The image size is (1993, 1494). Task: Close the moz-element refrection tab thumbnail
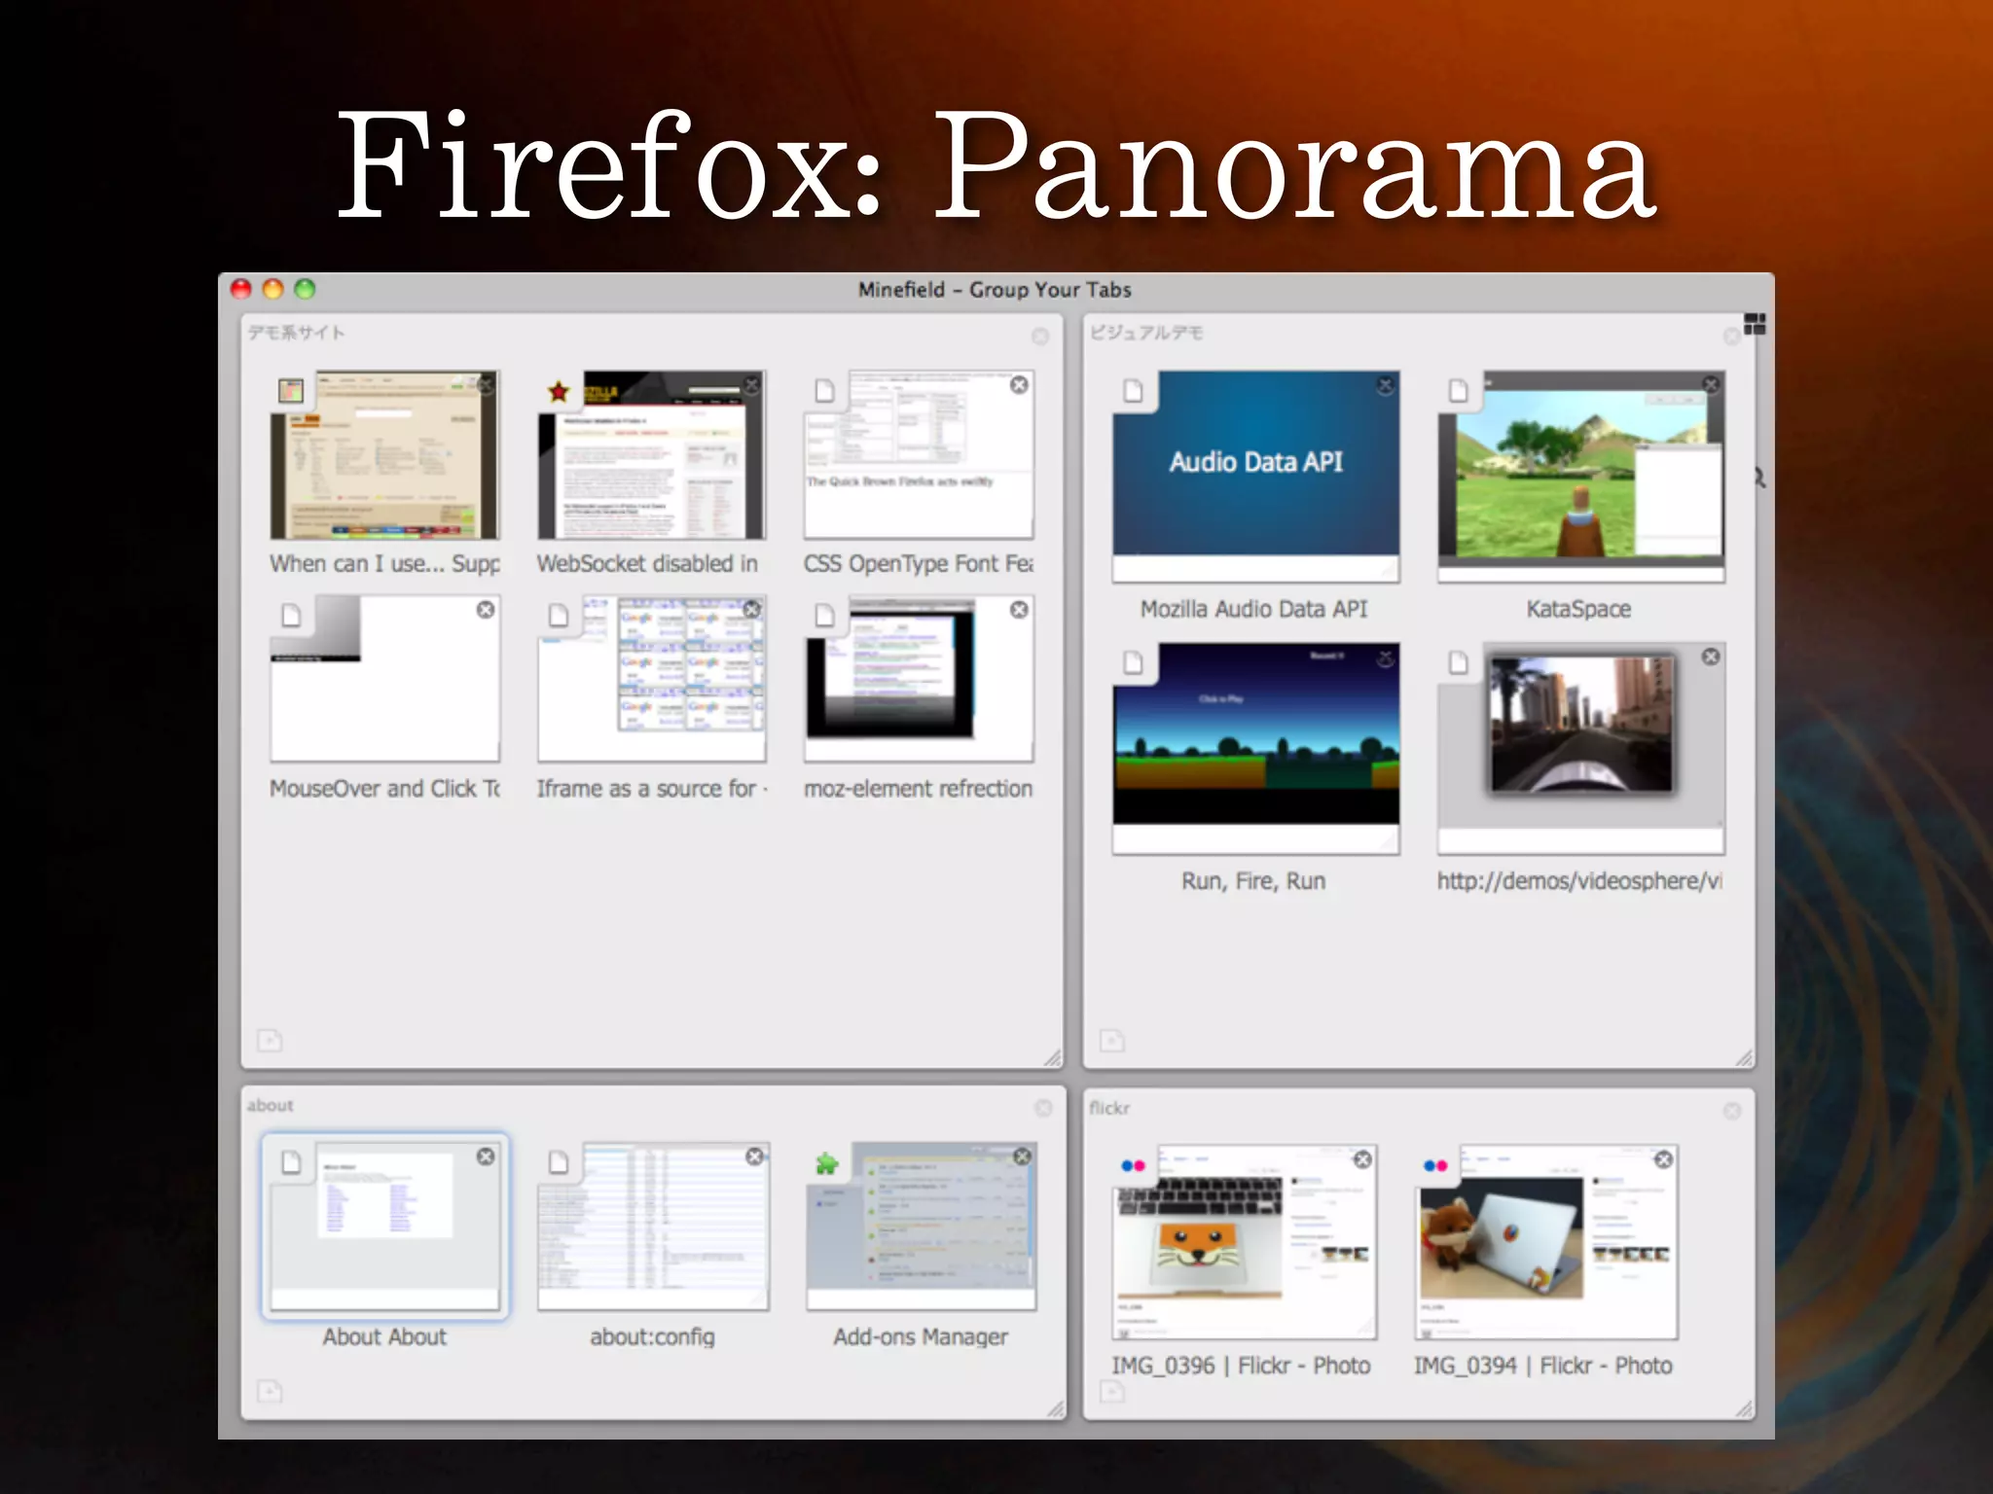coord(1019,610)
